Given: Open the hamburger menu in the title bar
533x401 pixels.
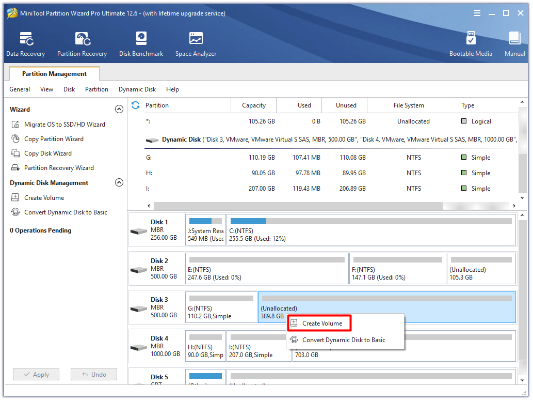Looking at the screenshot, I should tap(477, 13).
